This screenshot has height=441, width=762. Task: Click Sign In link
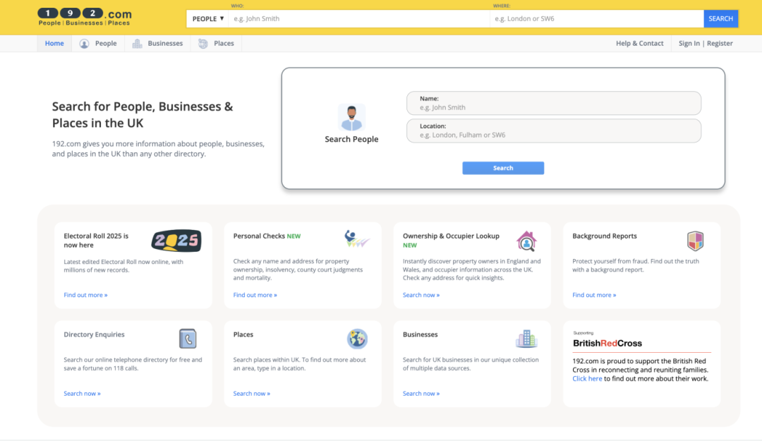[689, 43]
